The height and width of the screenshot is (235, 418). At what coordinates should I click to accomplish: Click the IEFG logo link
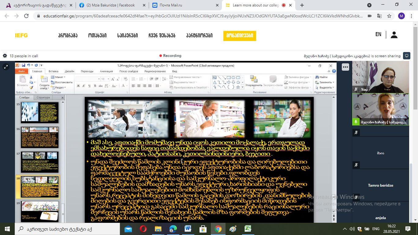click(x=21, y=35)
